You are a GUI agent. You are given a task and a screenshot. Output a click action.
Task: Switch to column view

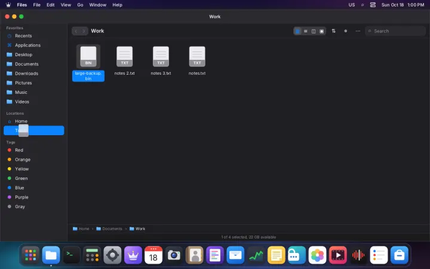click(x=314, y=31)
